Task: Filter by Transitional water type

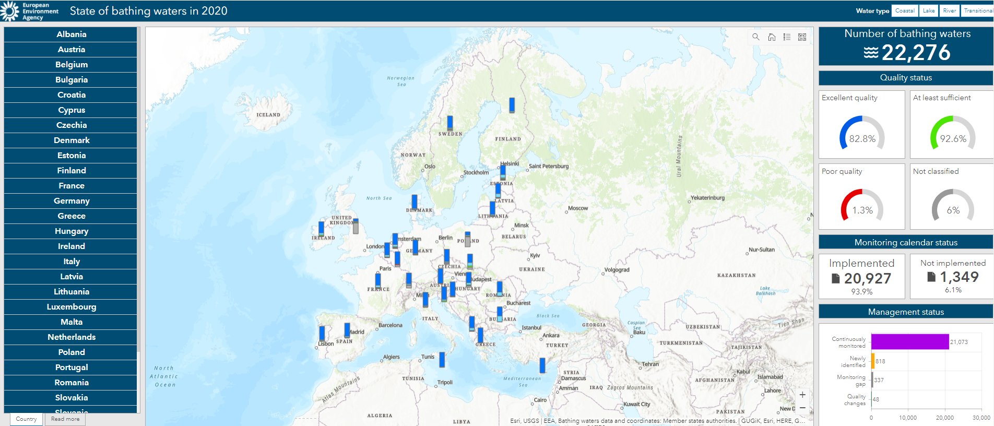Action: pyautogui.click(x=978, y=10)
